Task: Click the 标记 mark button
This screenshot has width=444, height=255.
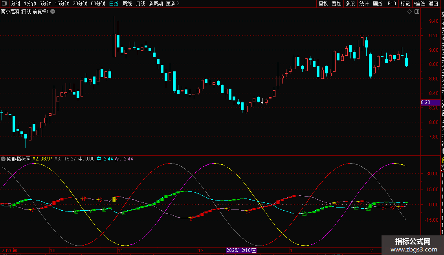Action: [x=405, y=4]
